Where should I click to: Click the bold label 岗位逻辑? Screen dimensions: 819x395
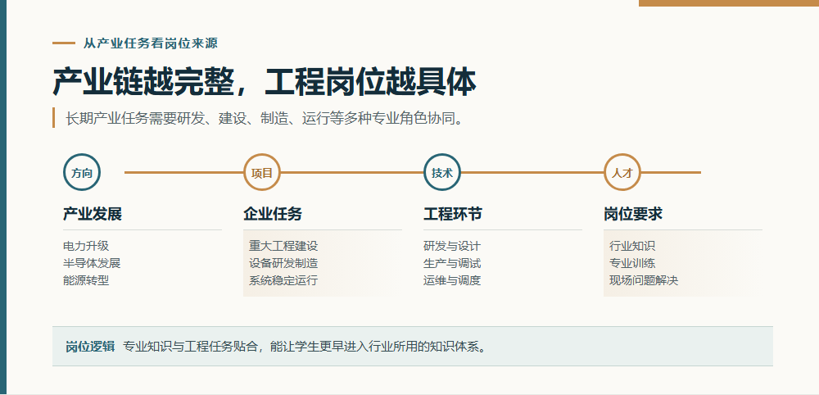click(x=90, y=347)
